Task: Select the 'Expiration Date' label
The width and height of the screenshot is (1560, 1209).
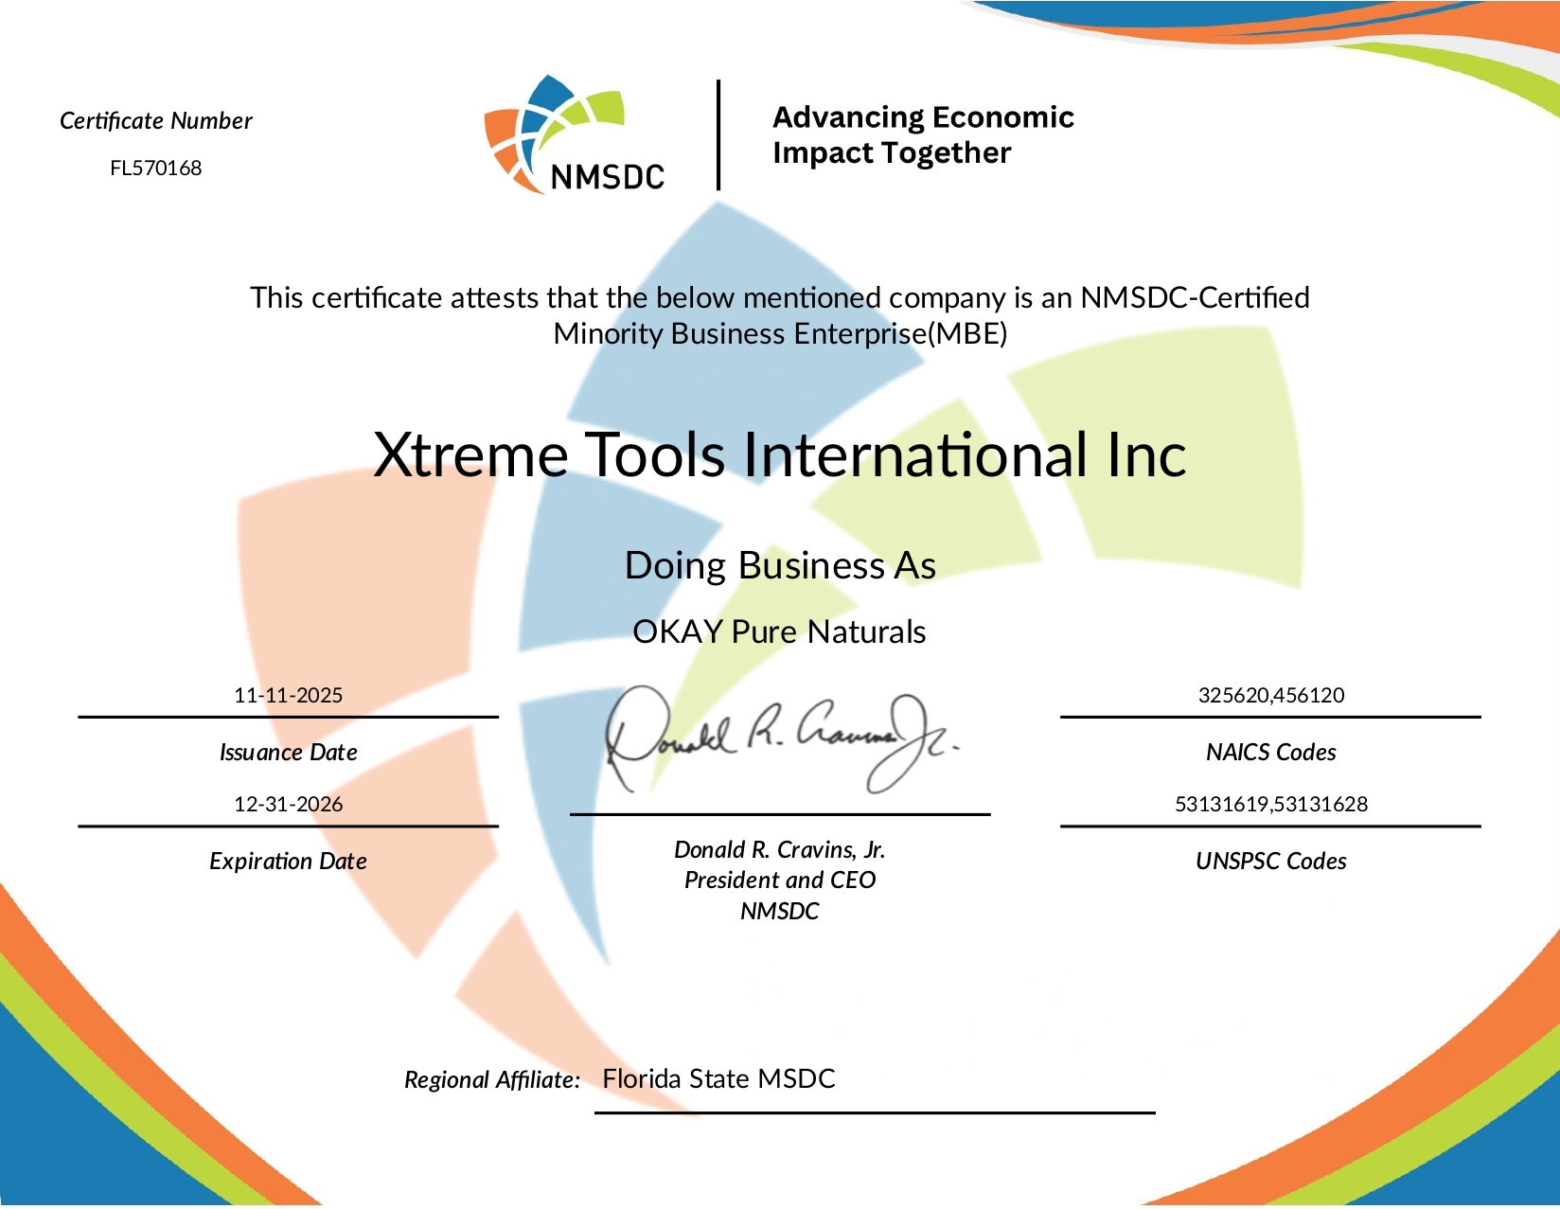Action: point(288,862)
